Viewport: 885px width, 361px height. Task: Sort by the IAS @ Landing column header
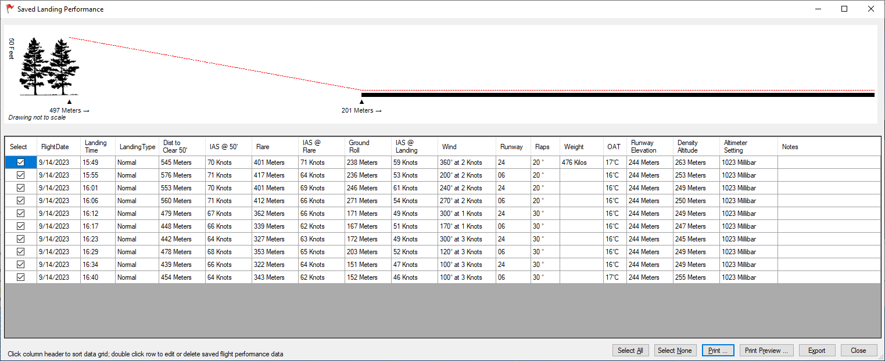coord(414,147)
